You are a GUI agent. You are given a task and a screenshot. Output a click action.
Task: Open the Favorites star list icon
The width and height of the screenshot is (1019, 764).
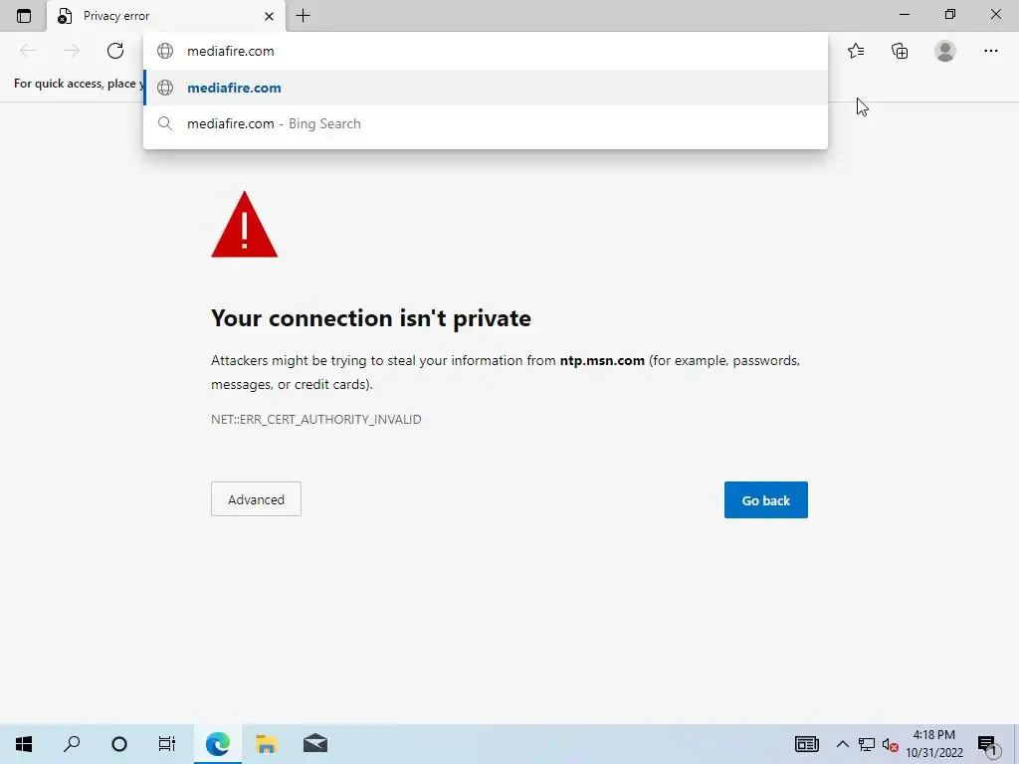[x=856, y=51]
